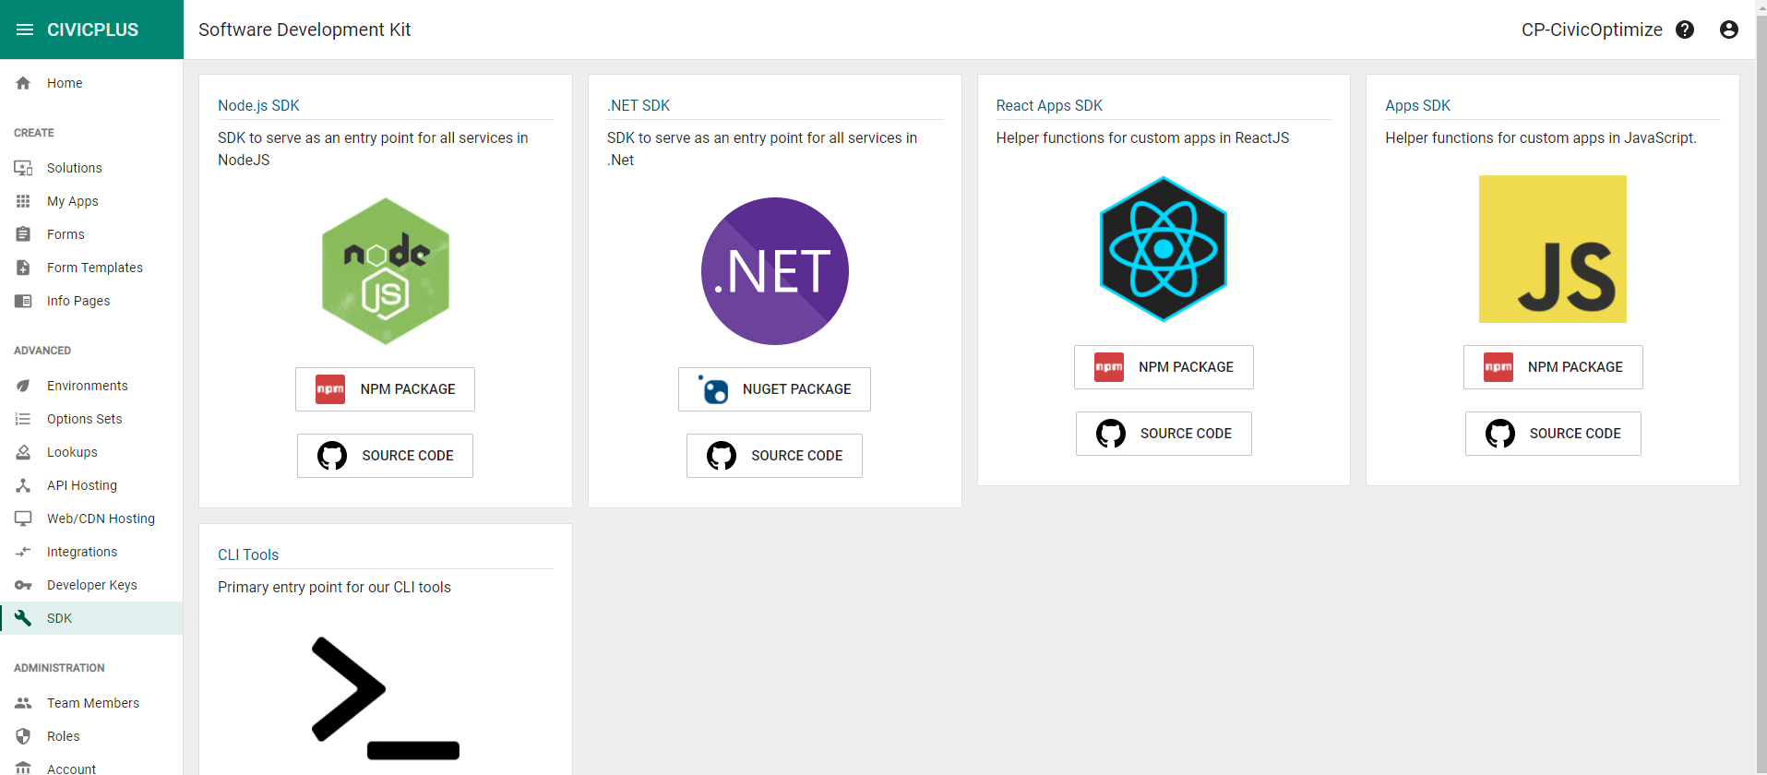1767x775 pixels.
Task: Click the Node.js hexagon logo
Action: (386, 271)
